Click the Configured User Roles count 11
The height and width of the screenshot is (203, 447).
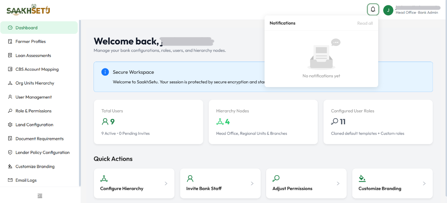(x=343, y=122)
